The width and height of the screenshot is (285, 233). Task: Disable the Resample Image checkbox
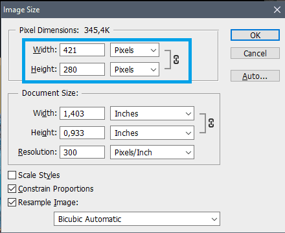12,203
